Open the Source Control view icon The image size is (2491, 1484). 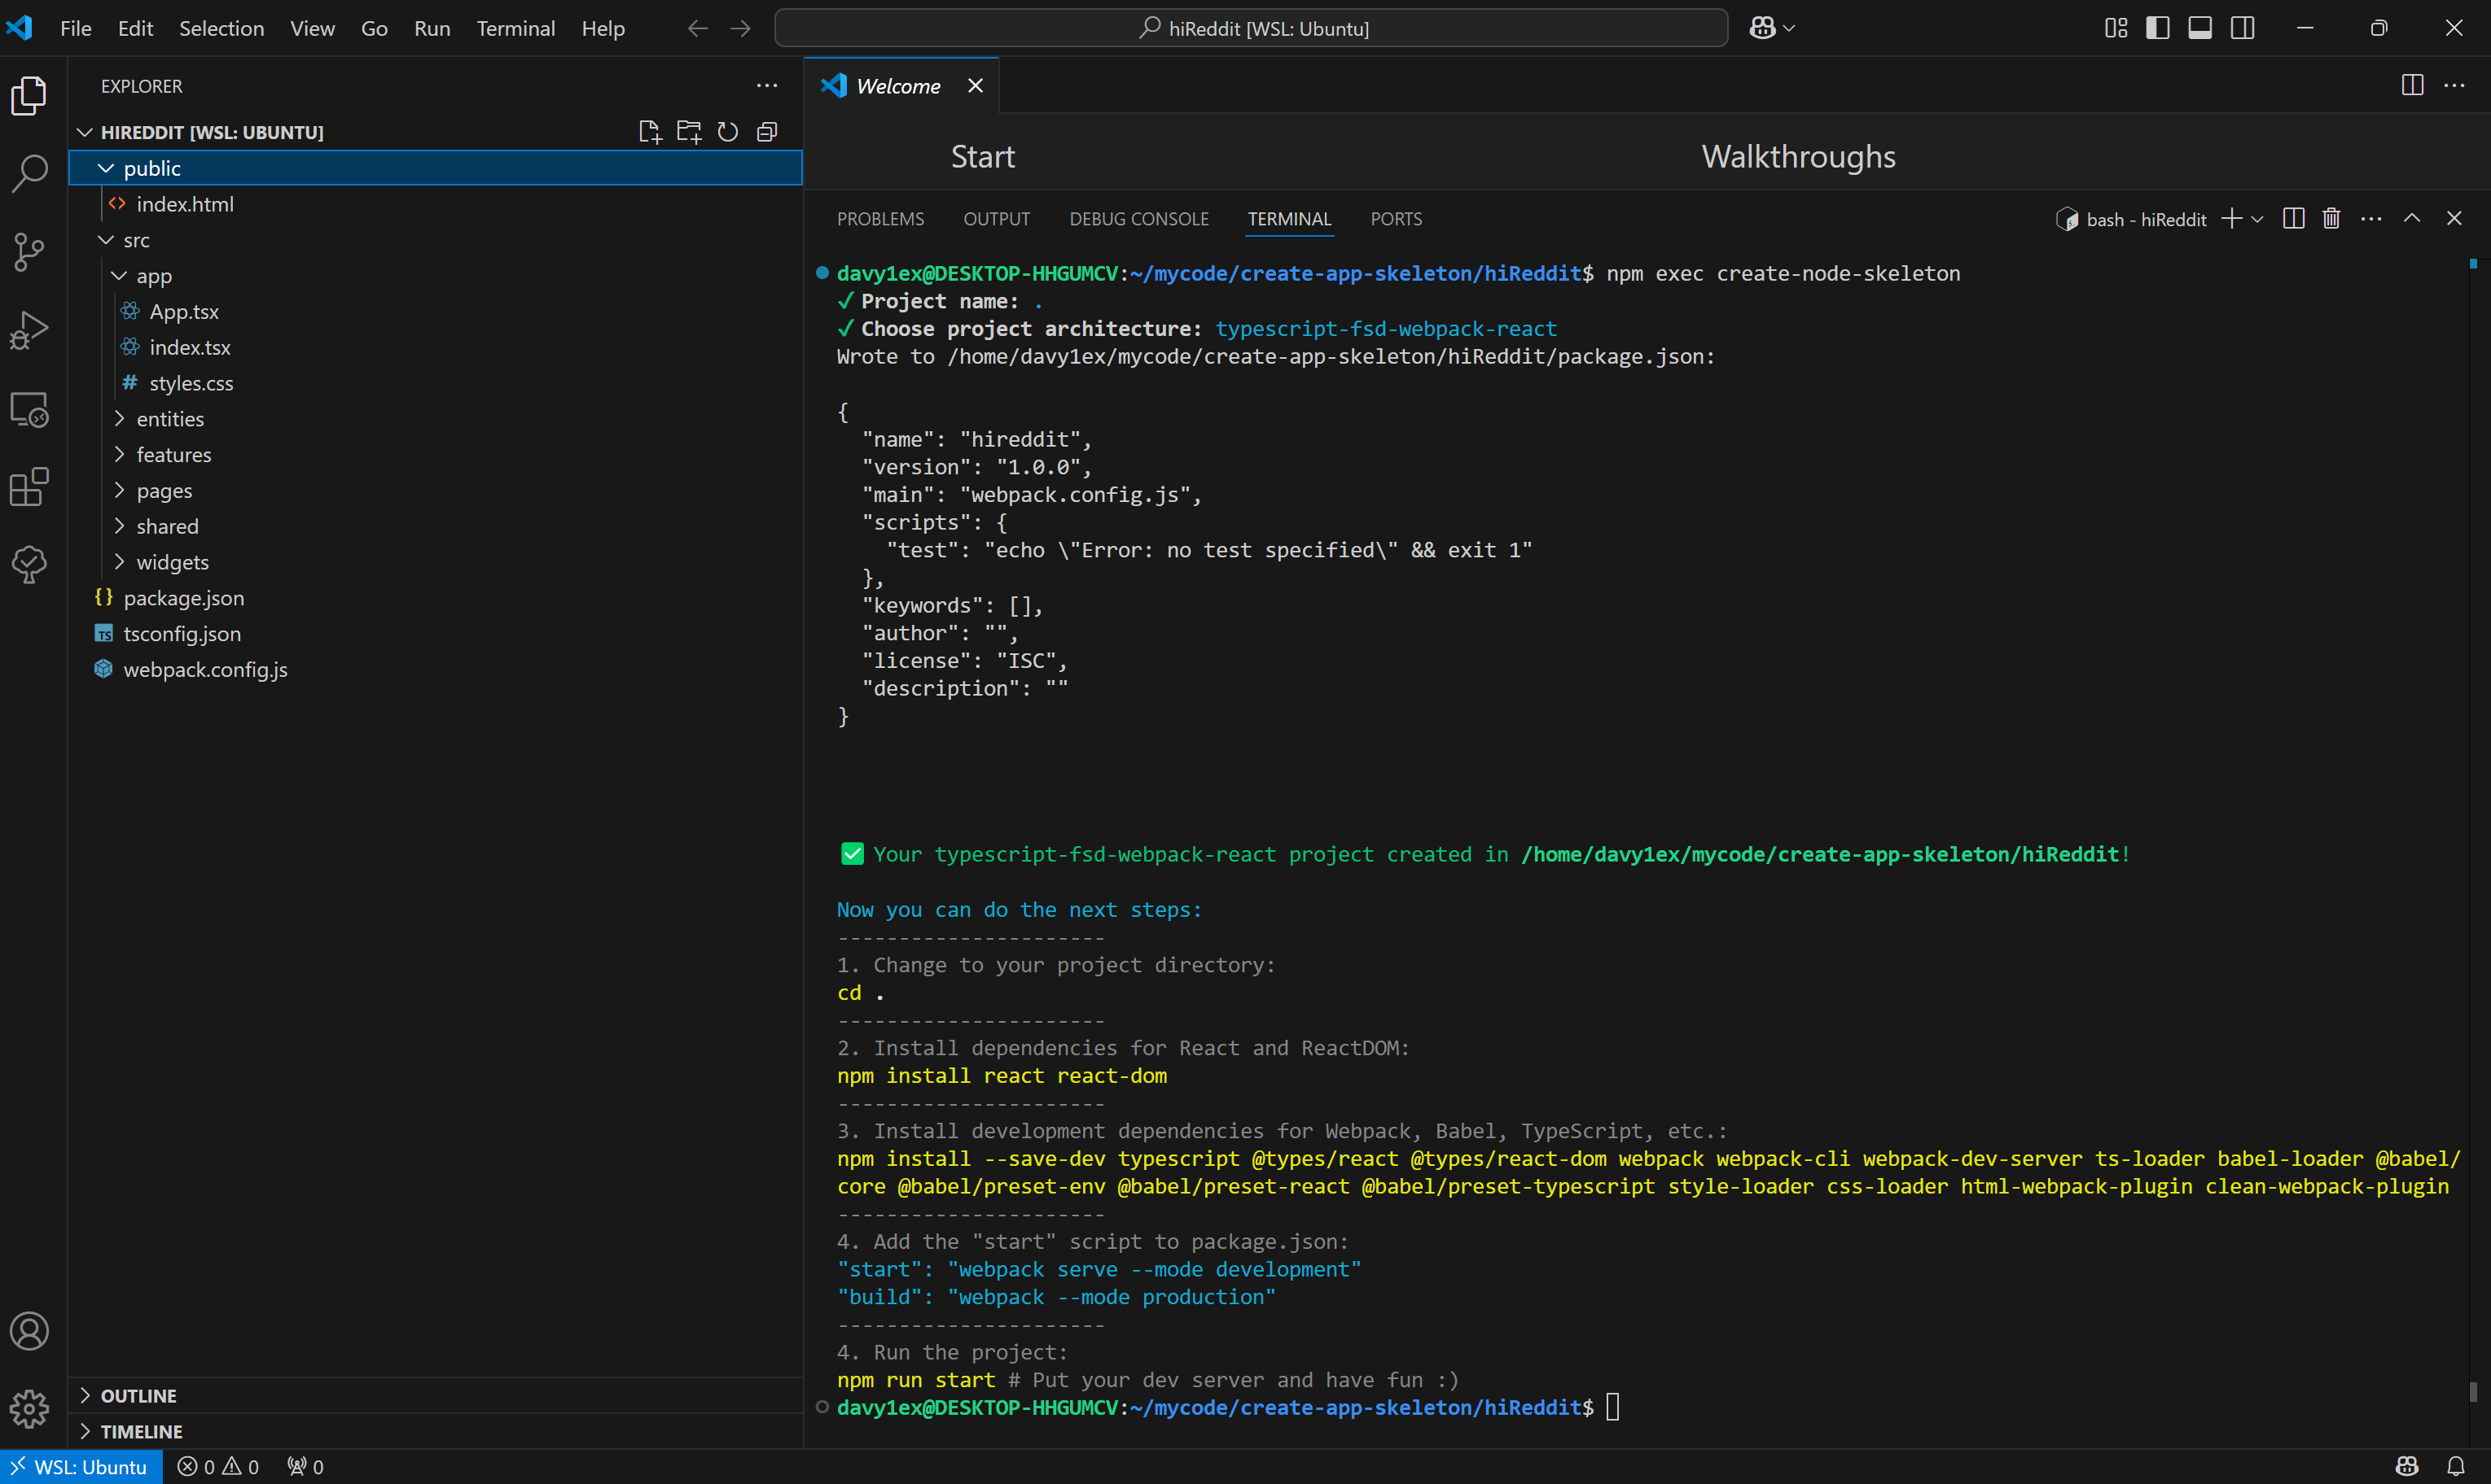pos(29,252)
